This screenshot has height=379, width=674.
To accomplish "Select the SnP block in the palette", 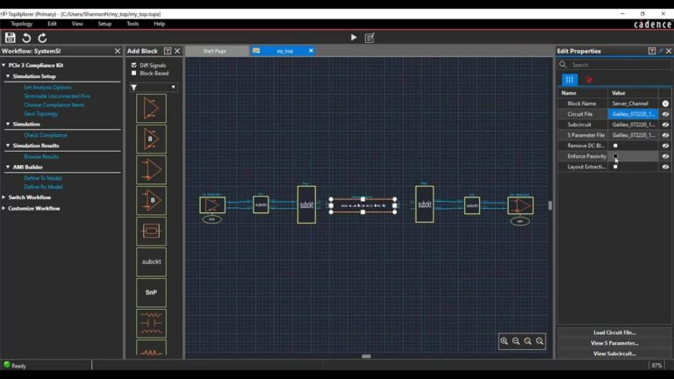I will point(151,293).
